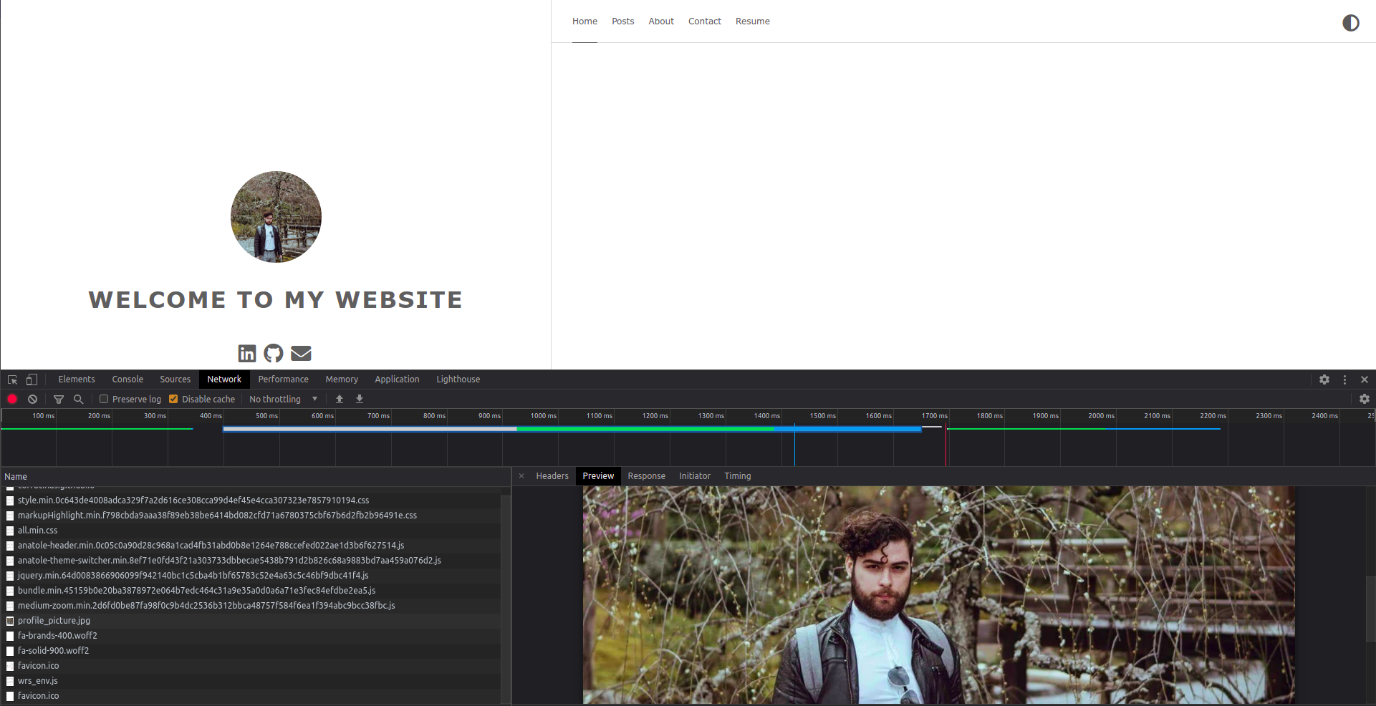Stop recording network log
1376x706 pixels.
tap(12, 399)
